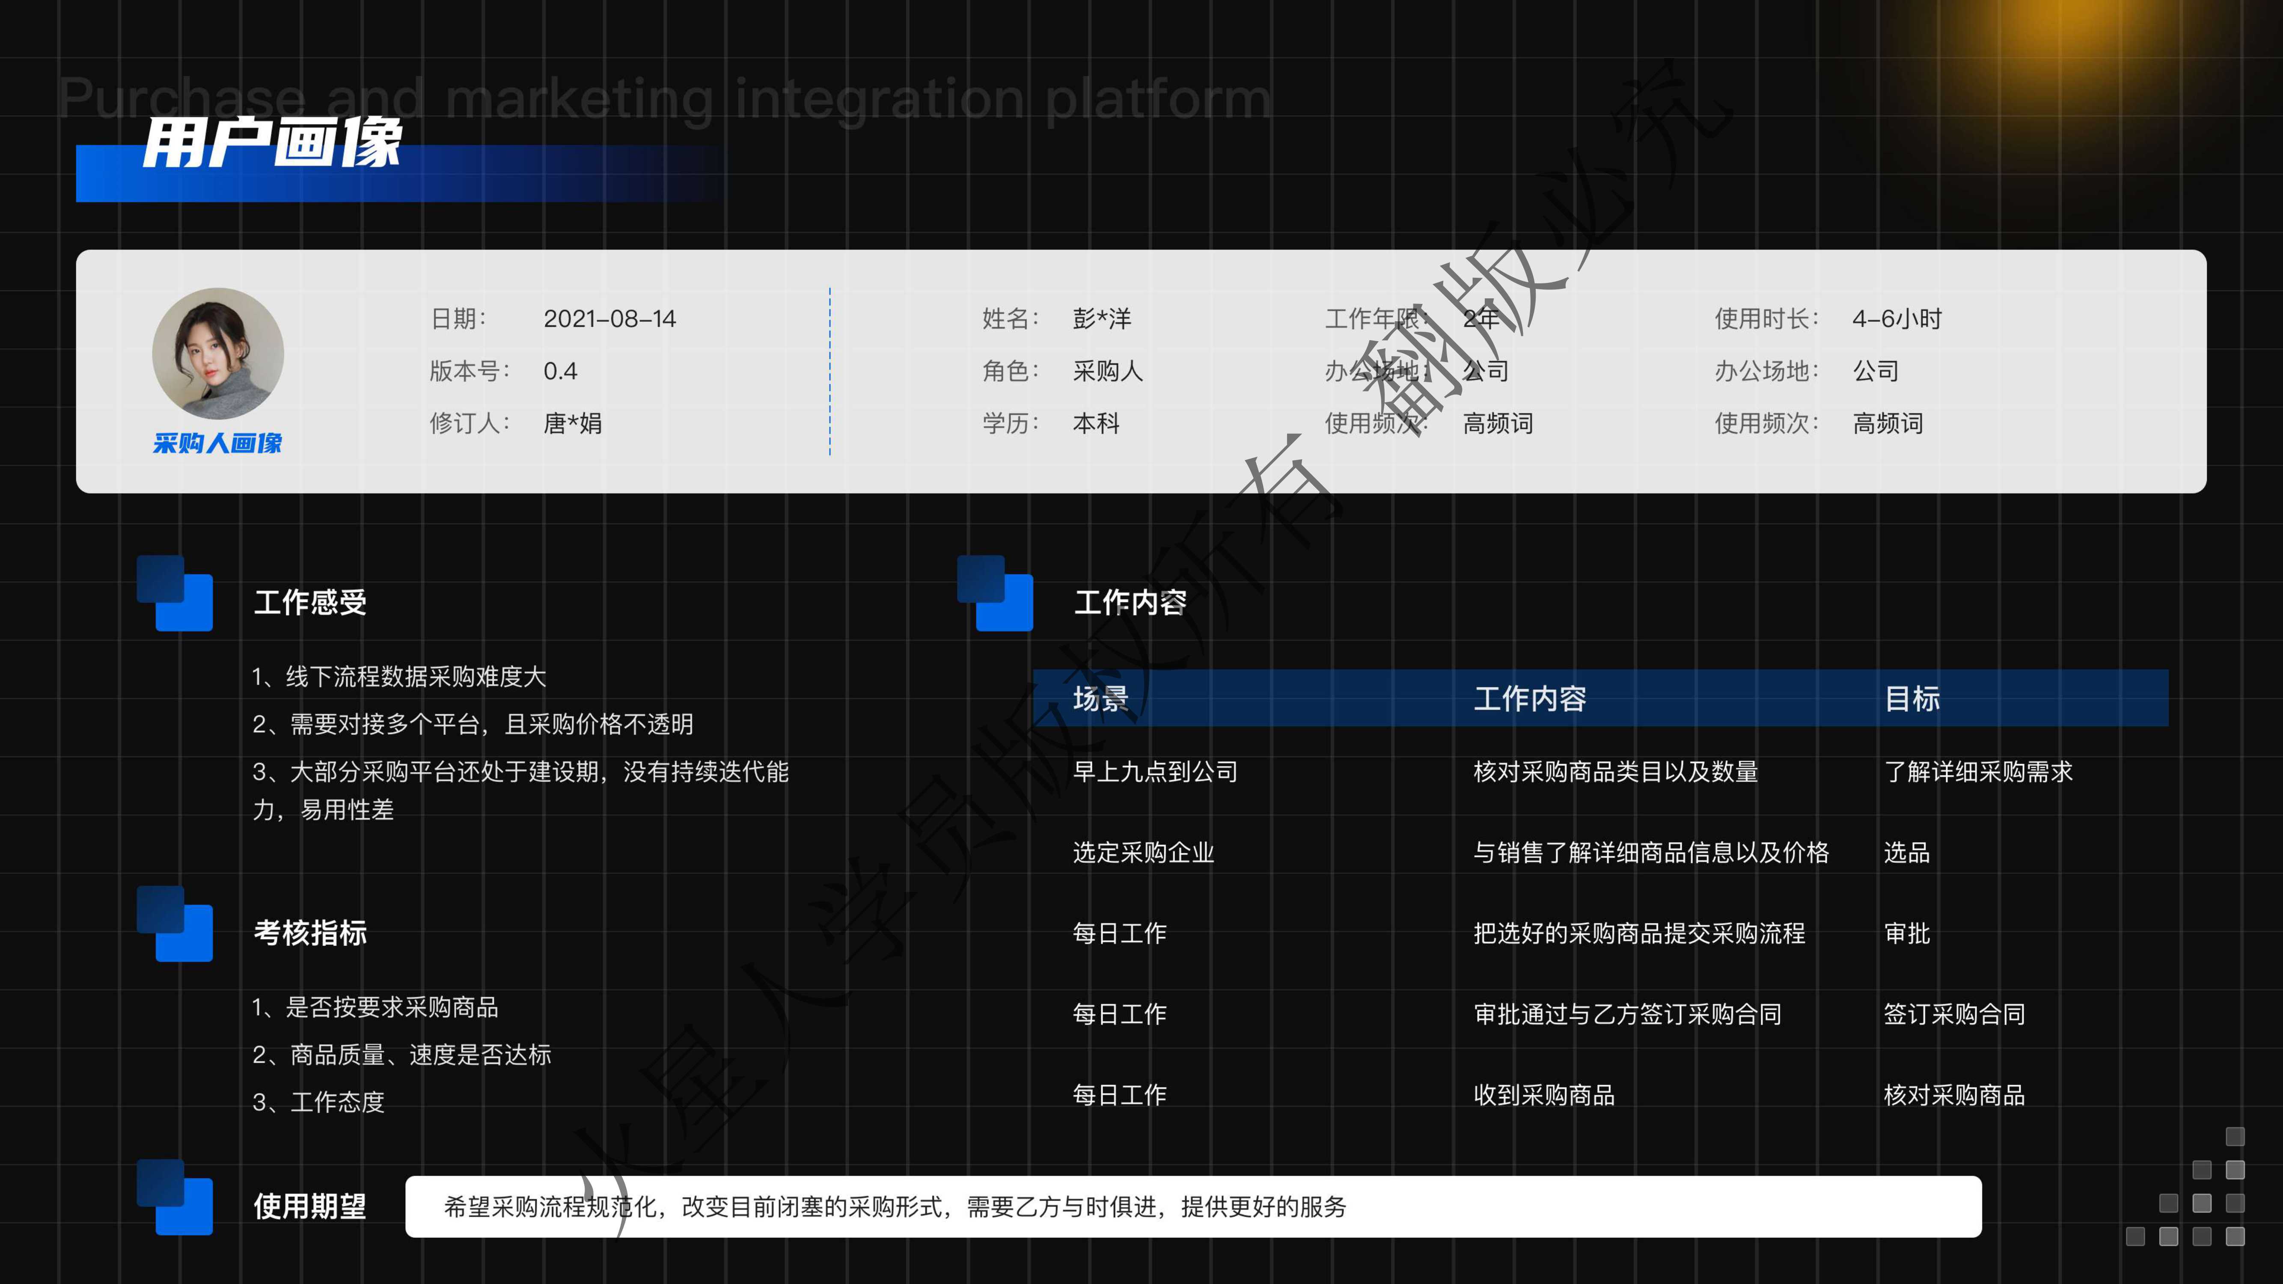
Task: Click the 早上九点到公司 table cell
Action: click(1155, 772)
